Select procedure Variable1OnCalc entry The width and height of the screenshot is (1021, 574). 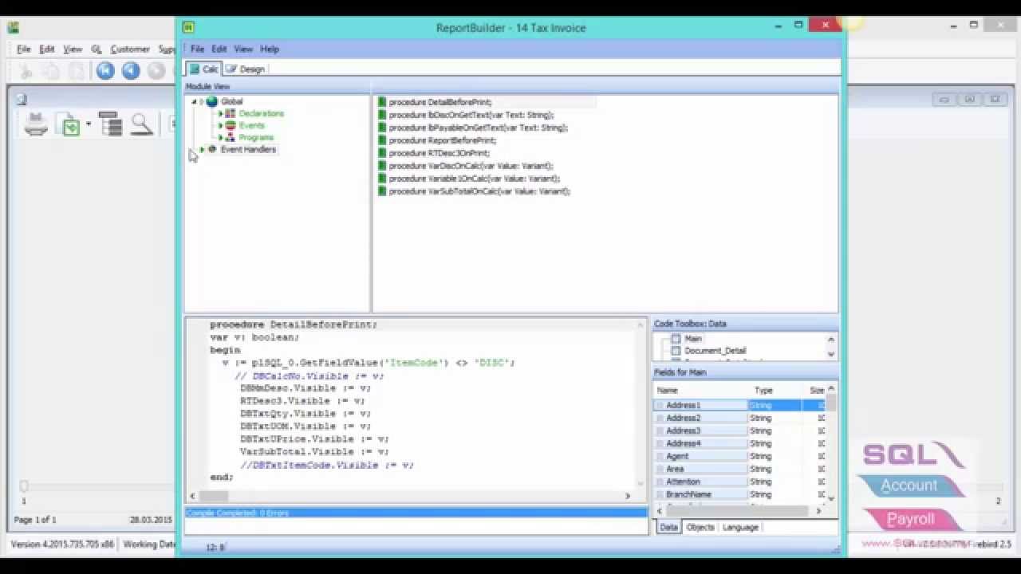pyautogui.click(x=475, y=179)
